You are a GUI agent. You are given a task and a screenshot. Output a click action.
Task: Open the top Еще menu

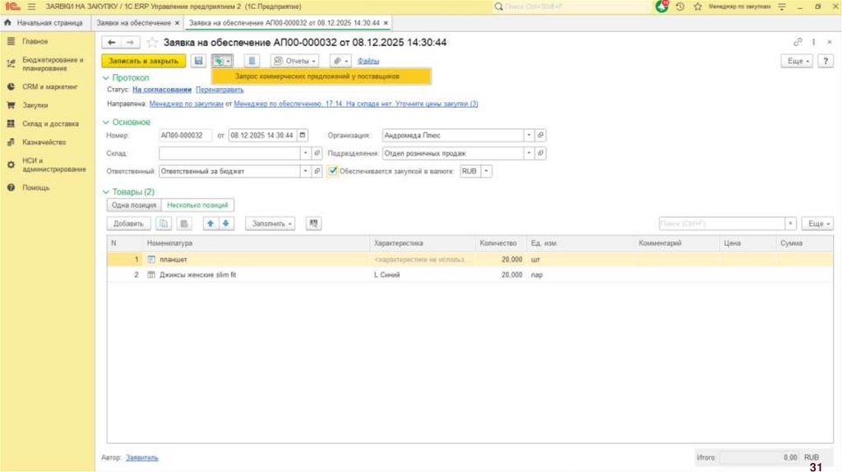click(798, 61)
